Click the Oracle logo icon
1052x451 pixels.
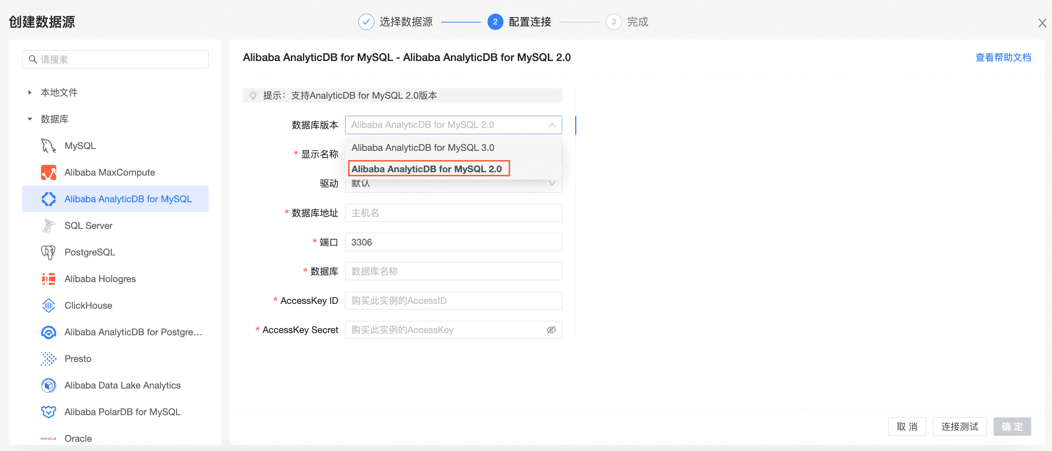click(x=48, y=438)
